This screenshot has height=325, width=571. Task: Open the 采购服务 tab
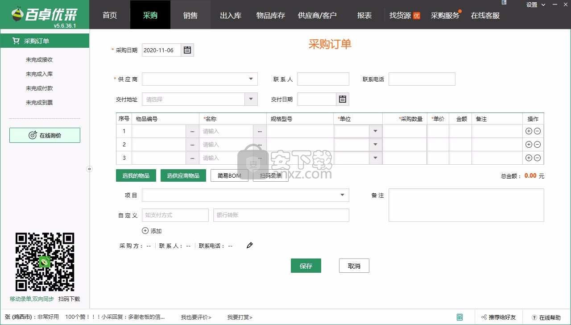coord(445,15)
